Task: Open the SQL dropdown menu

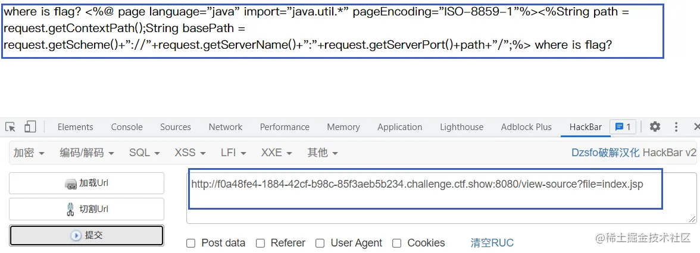Action: [145, 153]
